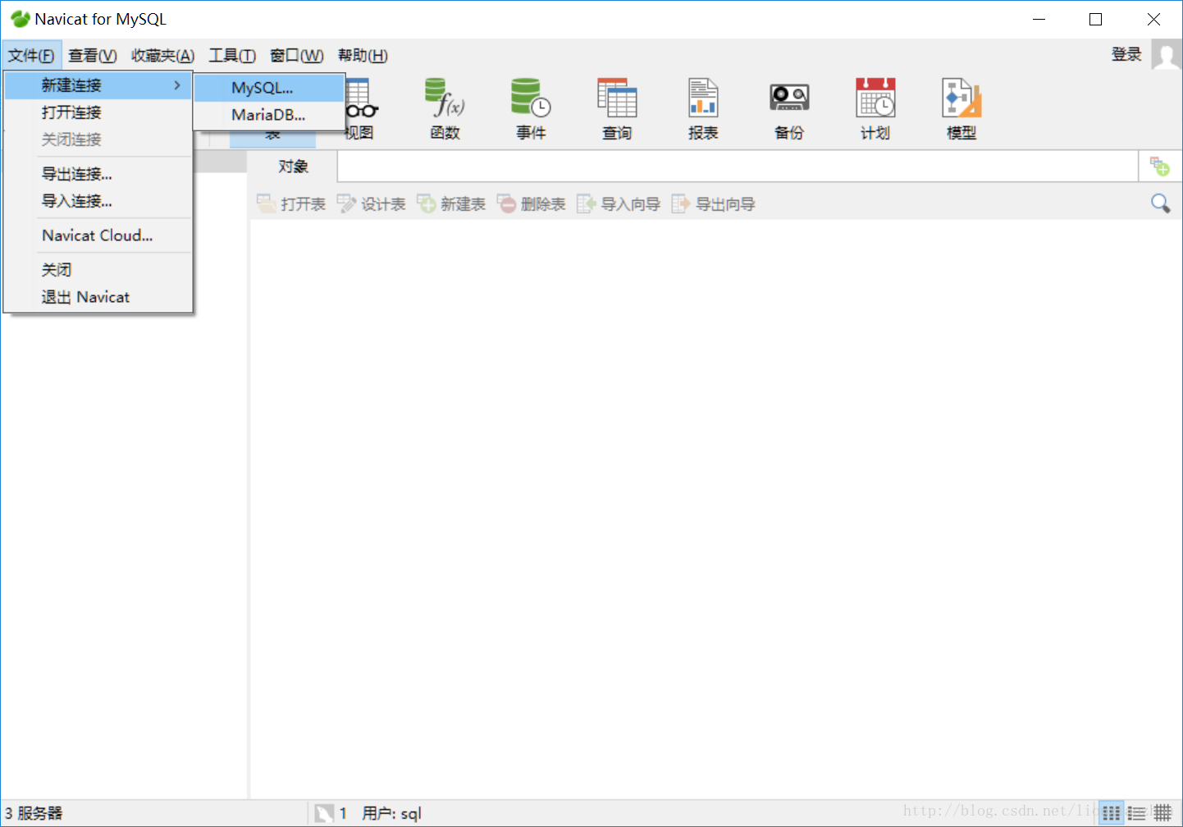This screenshot has height=827, width=1183.
Task: Open the 模型 (Model) toolbar icon
Action: (961, 109)
